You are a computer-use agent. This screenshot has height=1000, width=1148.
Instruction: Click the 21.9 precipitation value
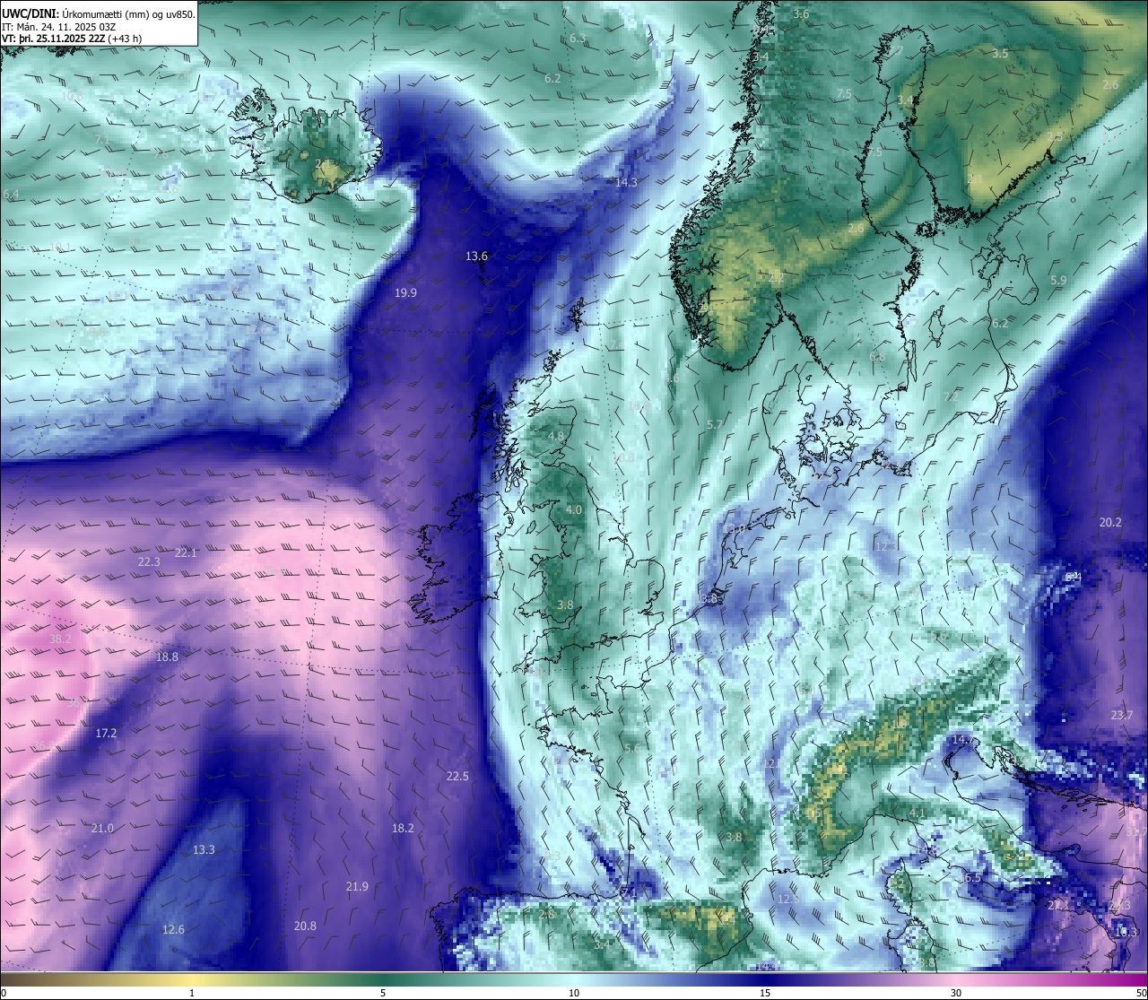point(357,887)
